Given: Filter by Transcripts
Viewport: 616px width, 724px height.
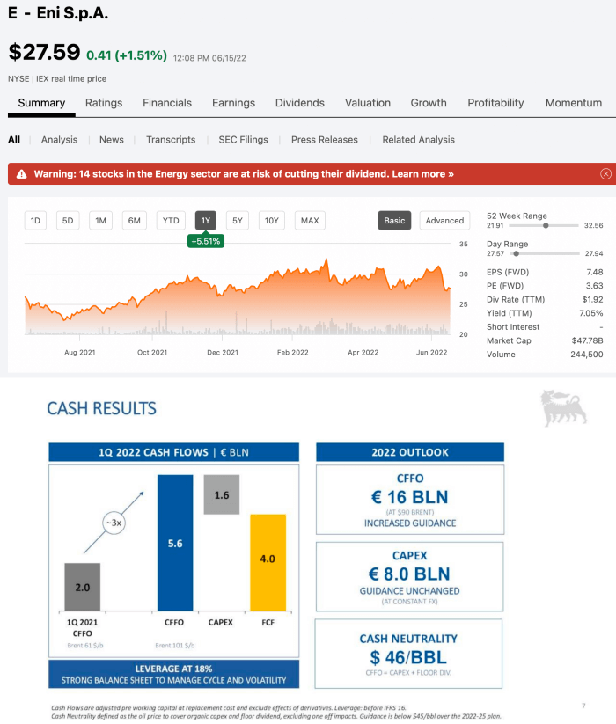Looking at the screenshot, I should click(x=171, y=140).
